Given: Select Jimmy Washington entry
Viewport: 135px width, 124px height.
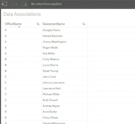Looking at the screenshot, I should [x=55, y=42].
